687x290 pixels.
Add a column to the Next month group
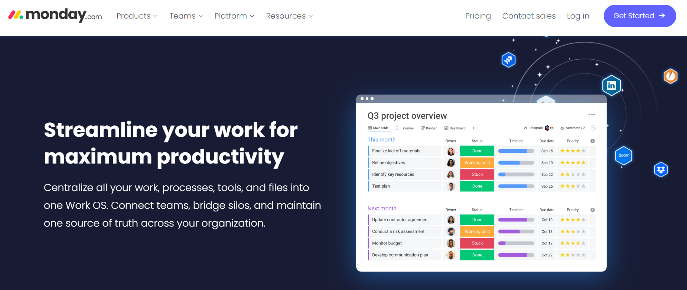(593, 210)
